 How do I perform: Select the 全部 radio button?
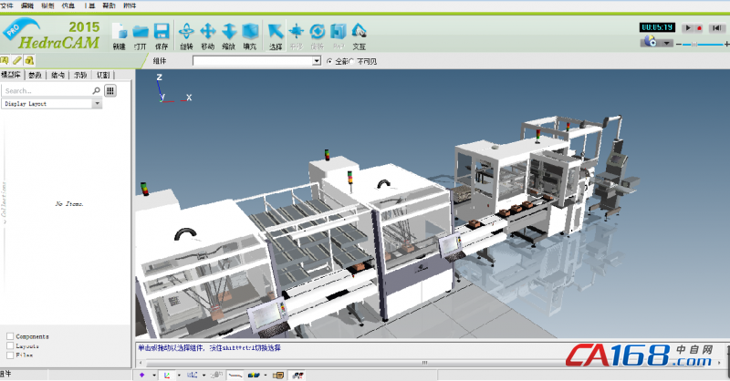pyautogui.click(x=329, y=61)
